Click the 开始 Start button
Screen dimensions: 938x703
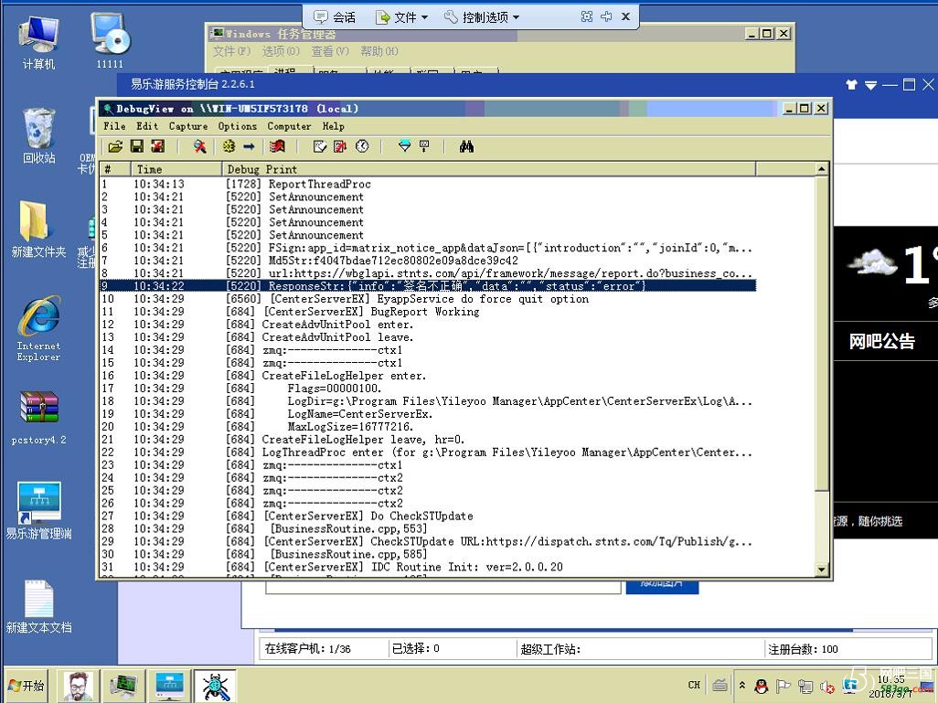(26, 686)
